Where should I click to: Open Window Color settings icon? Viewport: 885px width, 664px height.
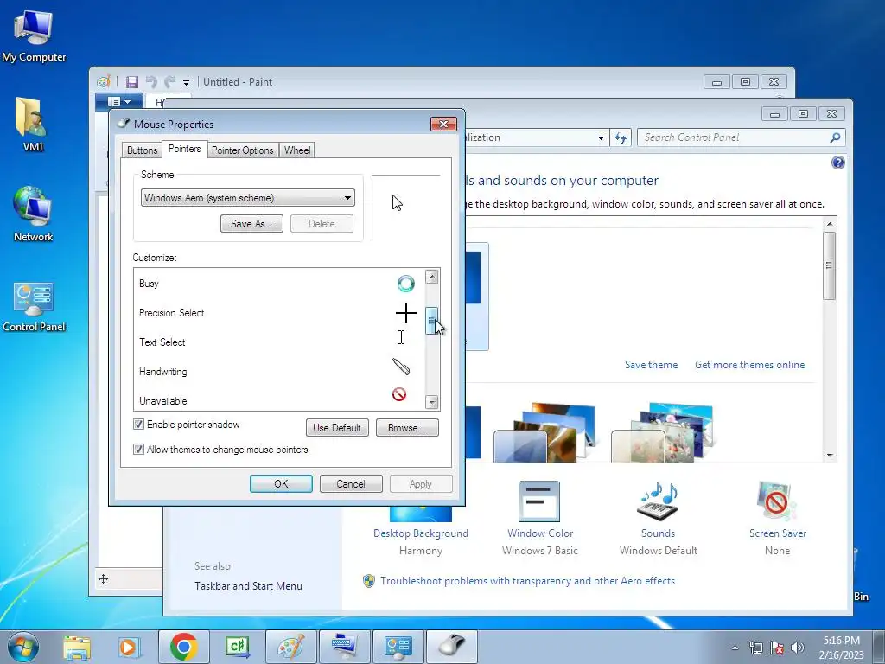point(539,501)
